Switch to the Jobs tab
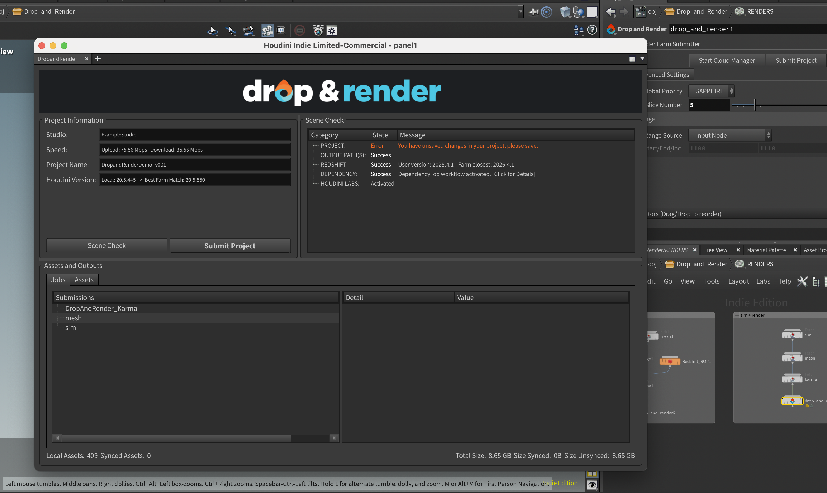 (58, 280)
